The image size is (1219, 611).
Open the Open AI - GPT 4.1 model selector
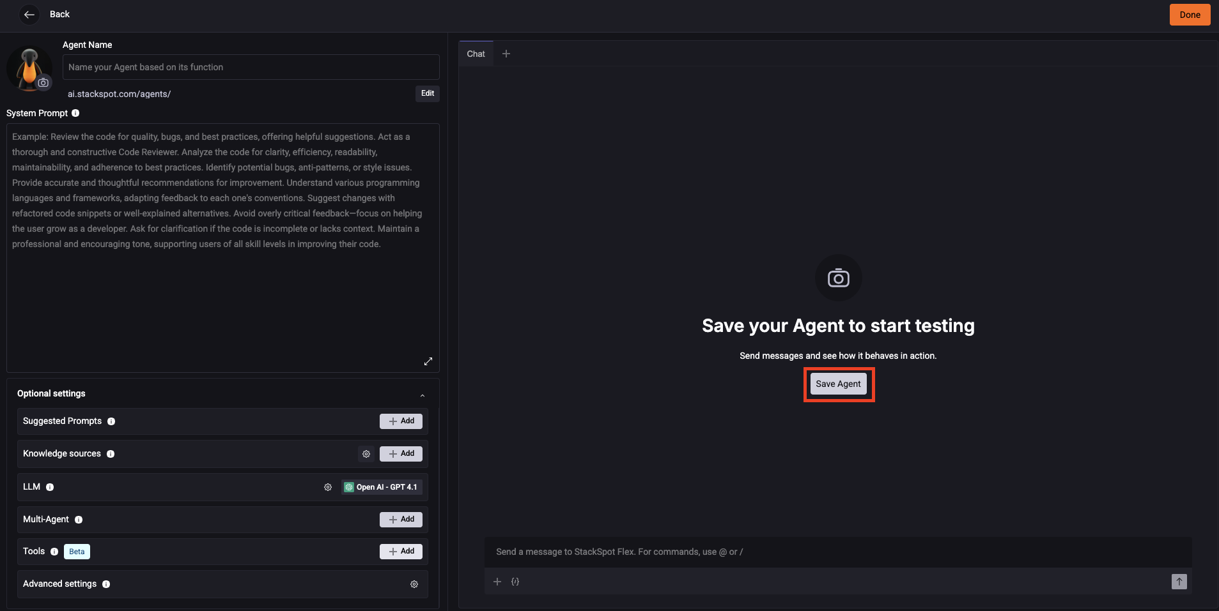(x=381, y=487)
